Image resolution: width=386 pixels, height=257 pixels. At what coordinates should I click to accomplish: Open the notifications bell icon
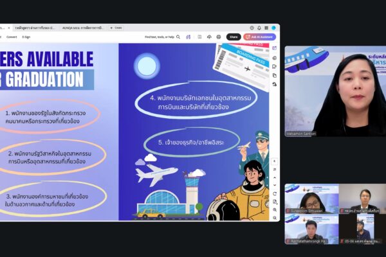tap(259, 28)
